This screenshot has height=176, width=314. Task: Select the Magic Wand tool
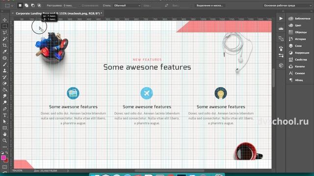[x=4, y=39]
